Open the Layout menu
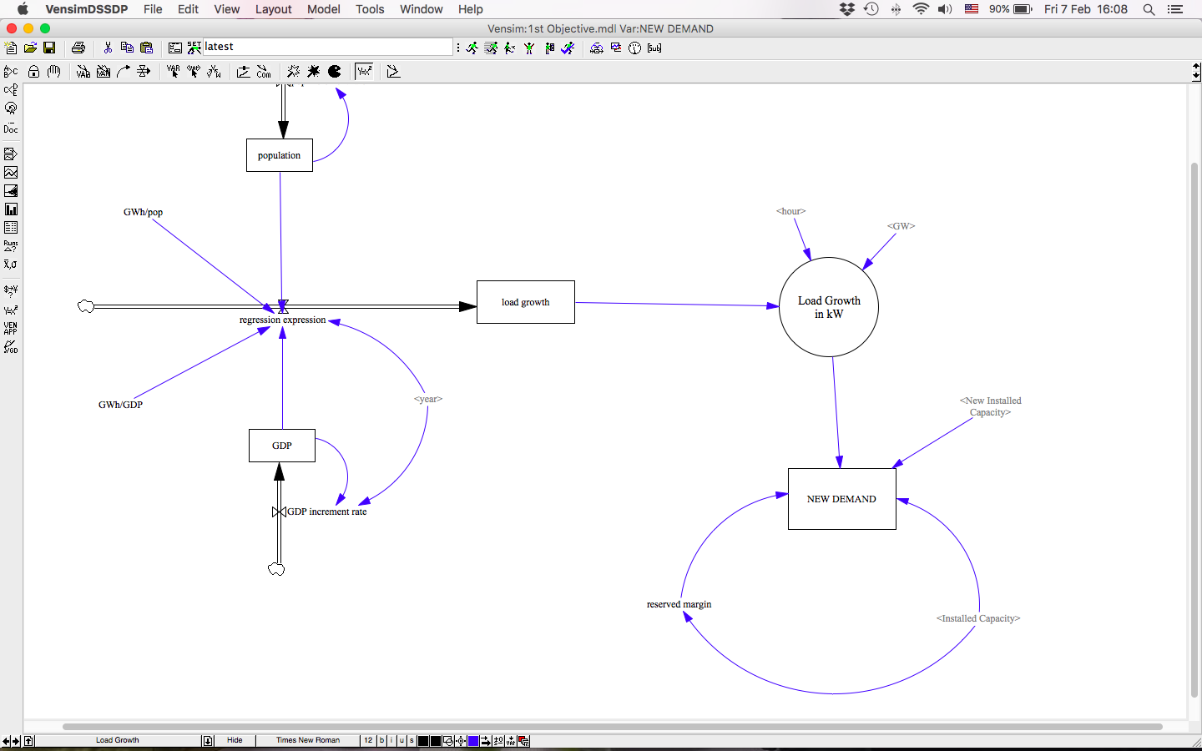The height and width of the screenshot is (751, 1202). tap(274, 9)
